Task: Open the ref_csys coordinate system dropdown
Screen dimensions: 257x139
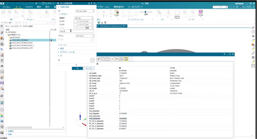Action: point(84,18)
